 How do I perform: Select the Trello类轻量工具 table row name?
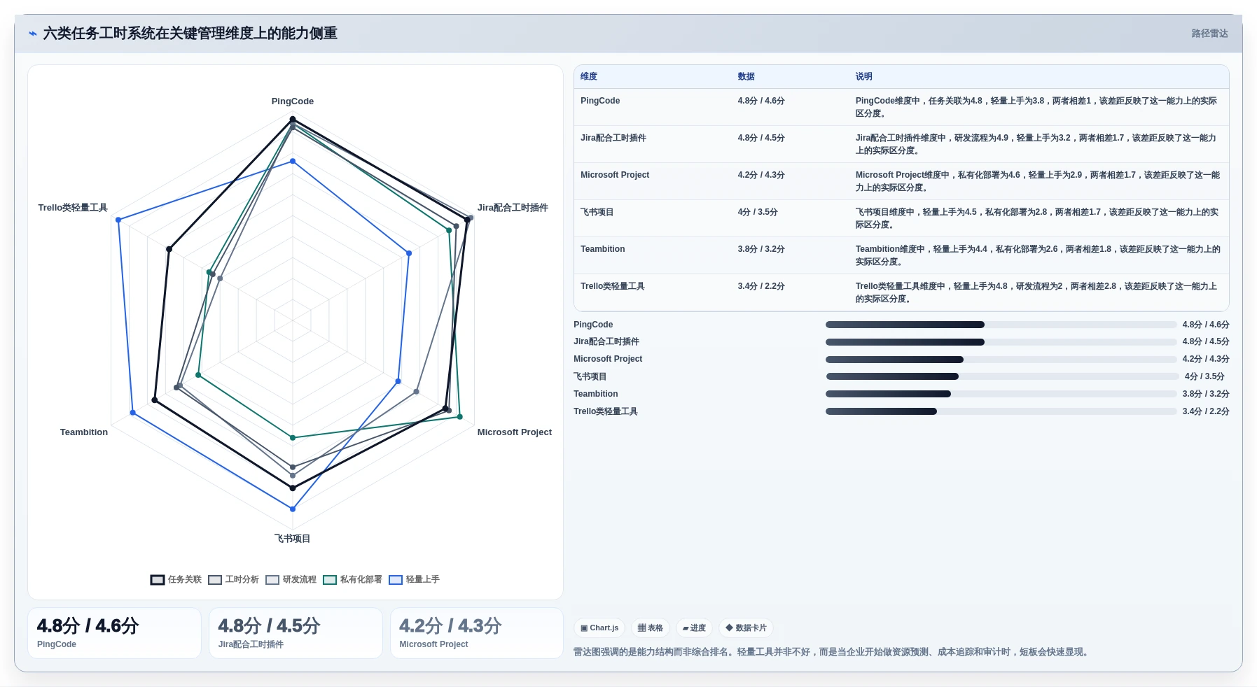tap(613, 286)
